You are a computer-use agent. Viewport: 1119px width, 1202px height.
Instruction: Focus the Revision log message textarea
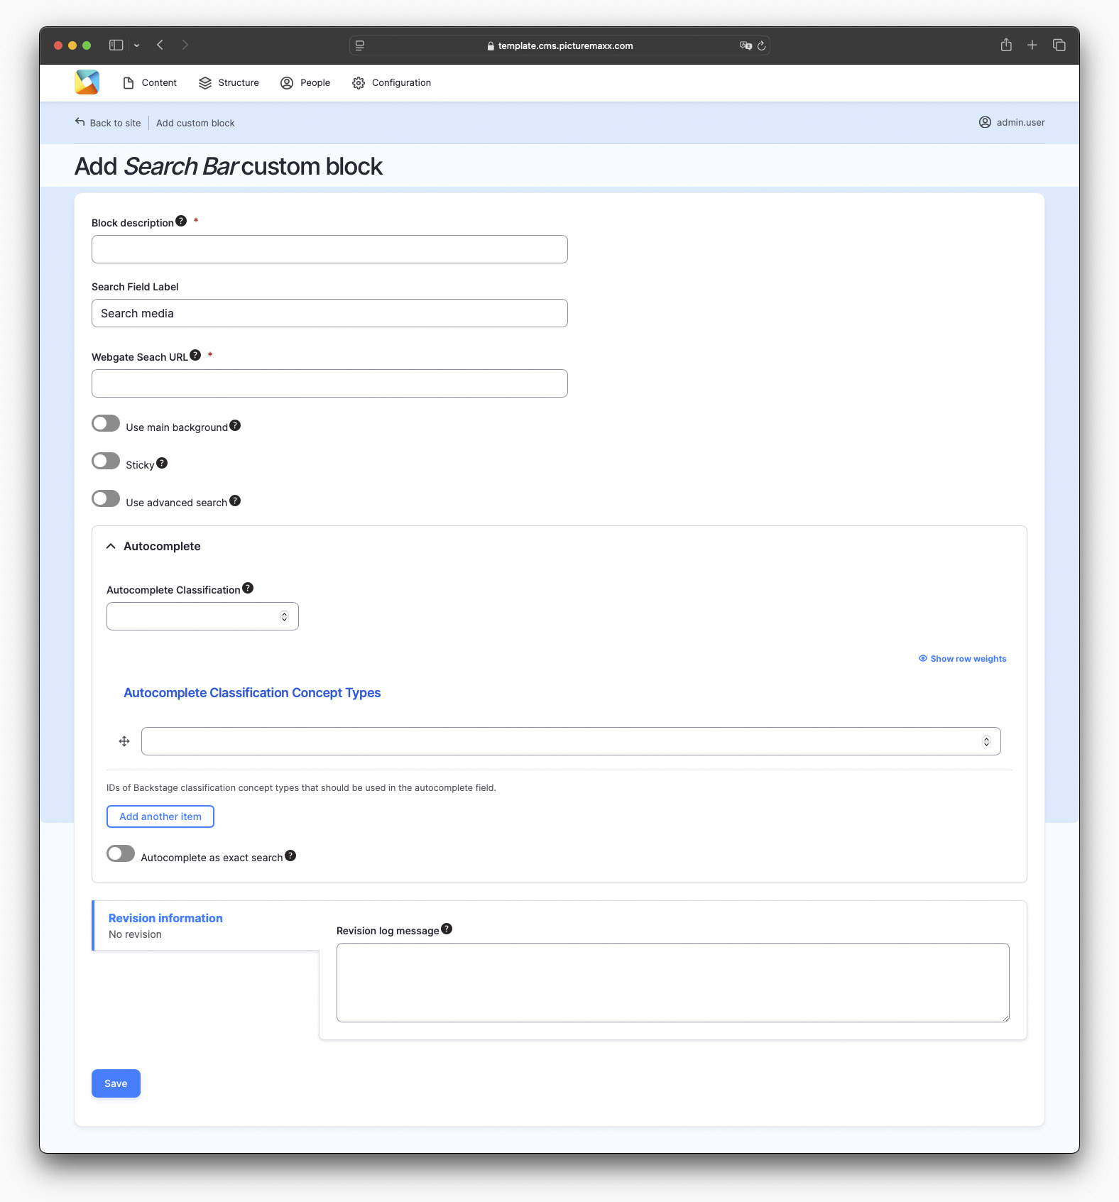point(673,983)
